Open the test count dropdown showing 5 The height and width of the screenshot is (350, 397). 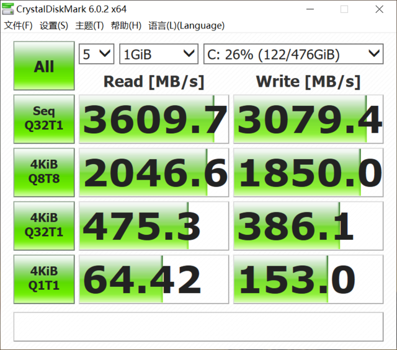pos(97,54)
